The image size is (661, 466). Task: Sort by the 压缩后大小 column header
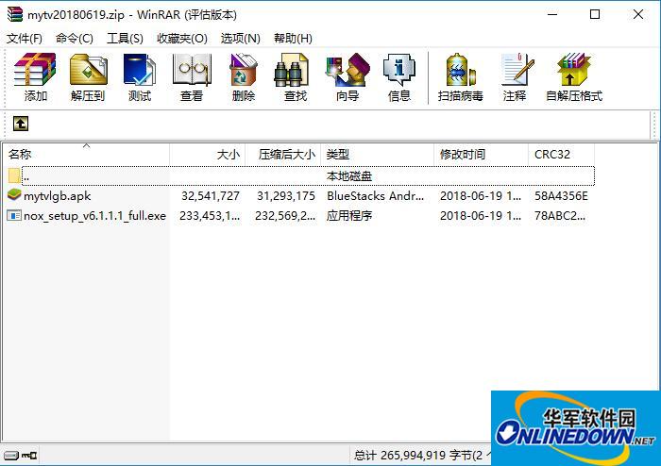283,155
